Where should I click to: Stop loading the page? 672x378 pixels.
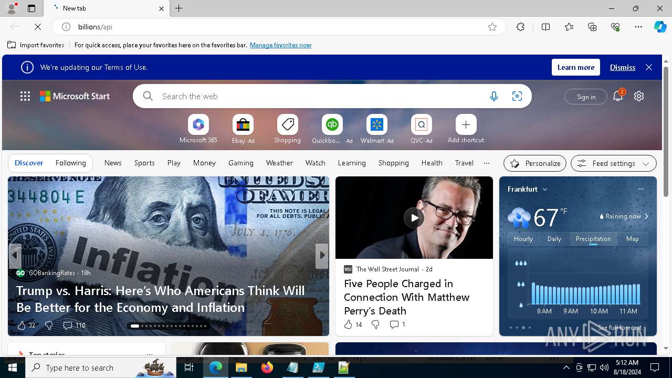point(38,27)
